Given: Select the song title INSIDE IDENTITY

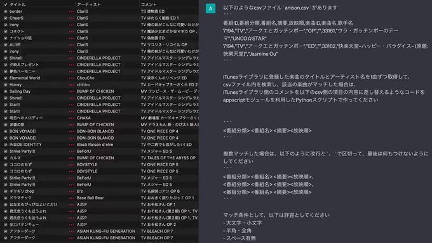Looking at the screenshot, I should 25,145.
